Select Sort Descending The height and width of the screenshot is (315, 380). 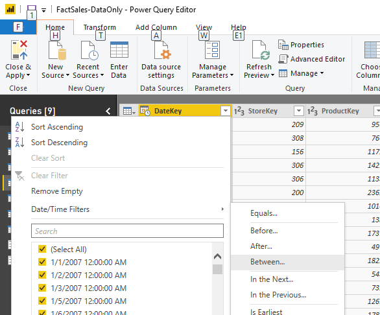[59, 143]
